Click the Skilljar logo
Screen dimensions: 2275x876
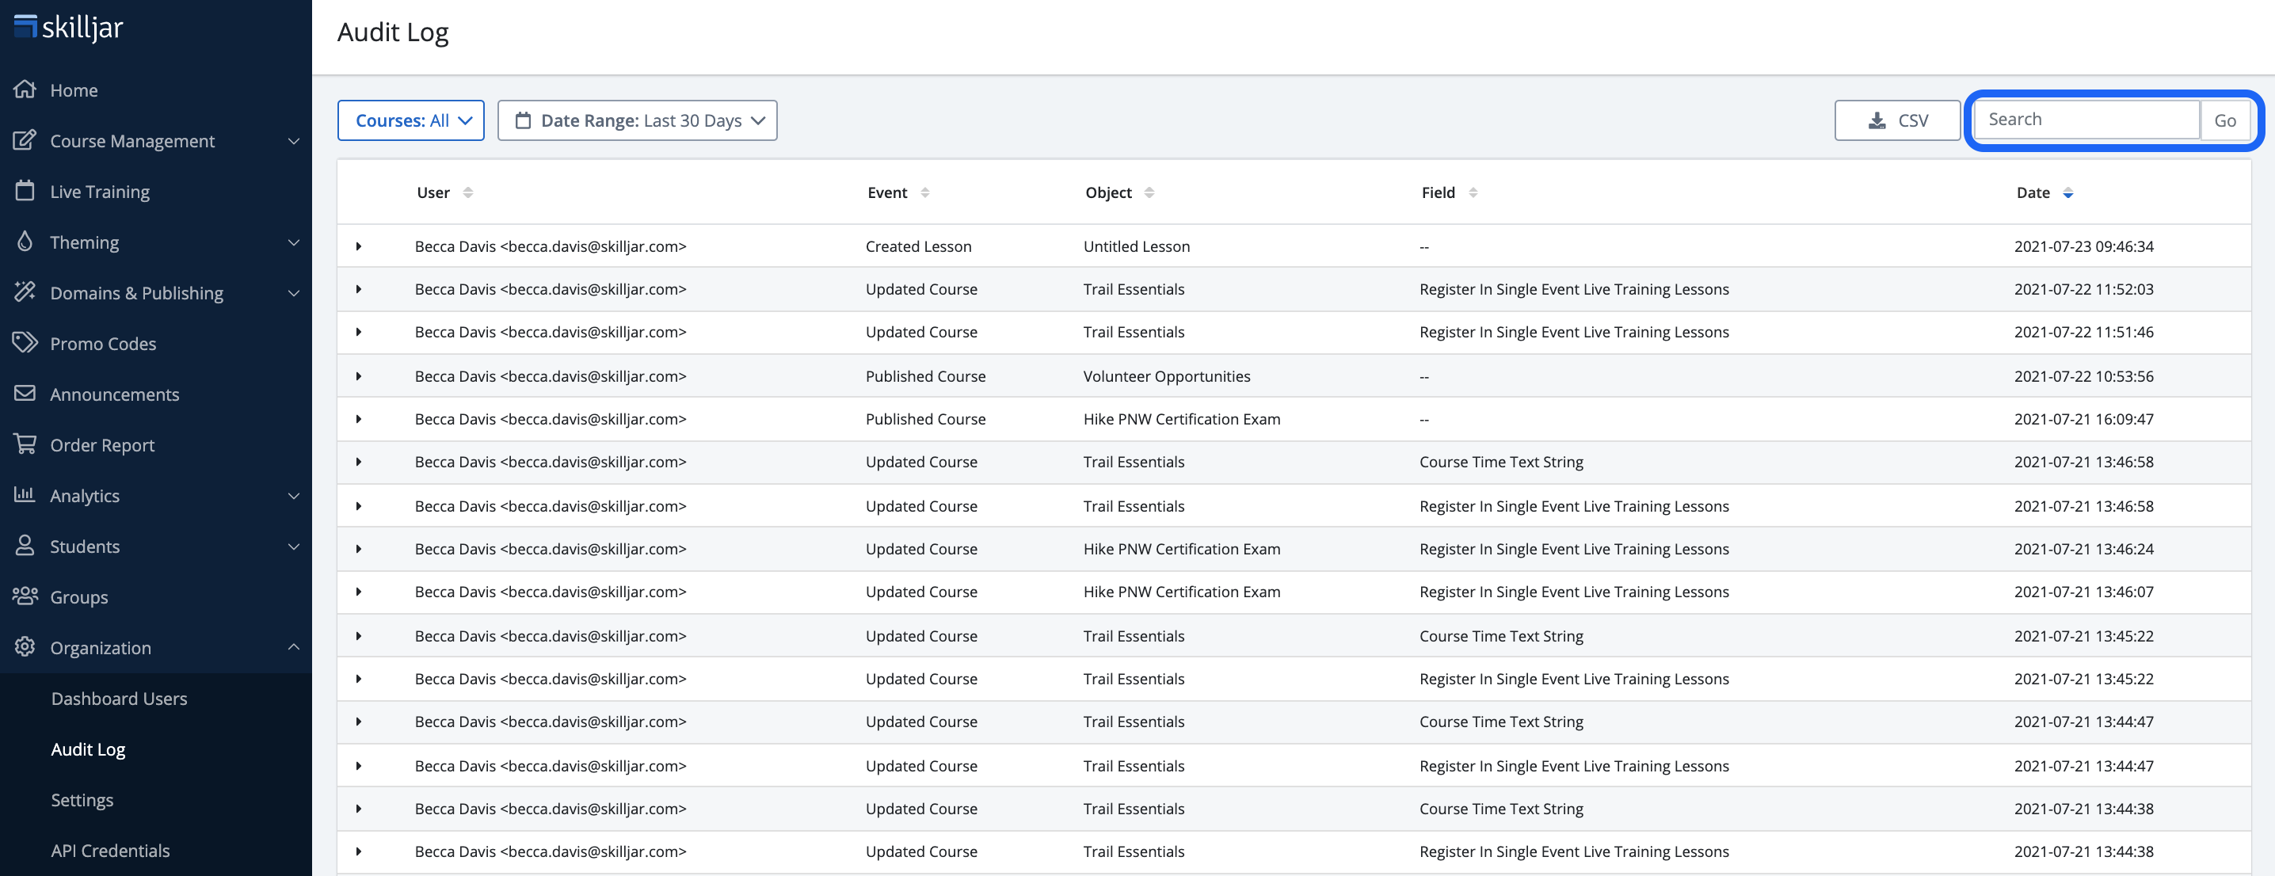click(x=69, y=28)
